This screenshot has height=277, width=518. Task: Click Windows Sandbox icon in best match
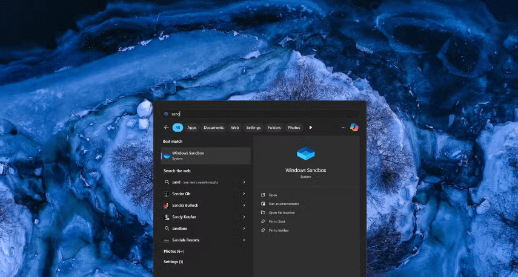(167, 155)
